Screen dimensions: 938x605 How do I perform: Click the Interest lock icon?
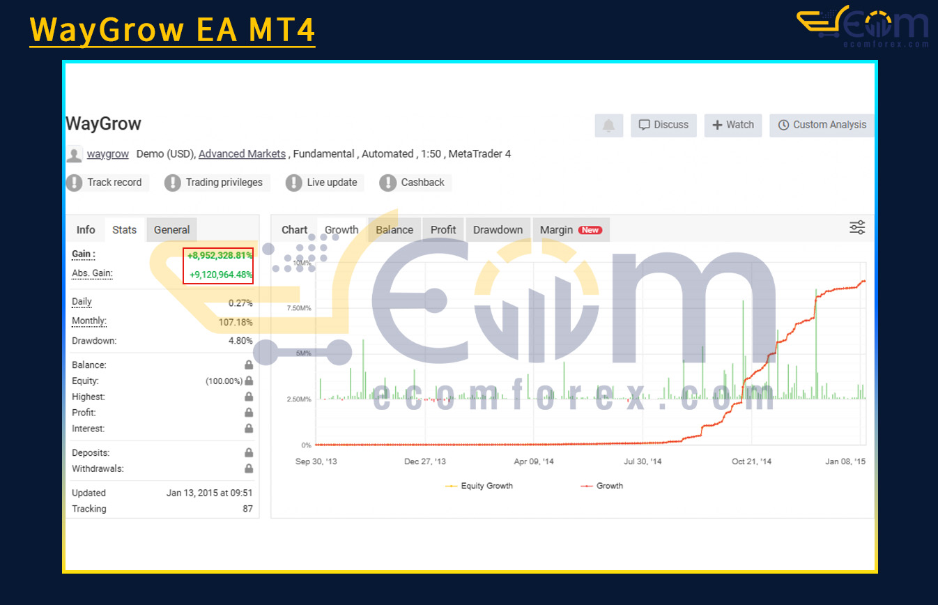point(249,429)
